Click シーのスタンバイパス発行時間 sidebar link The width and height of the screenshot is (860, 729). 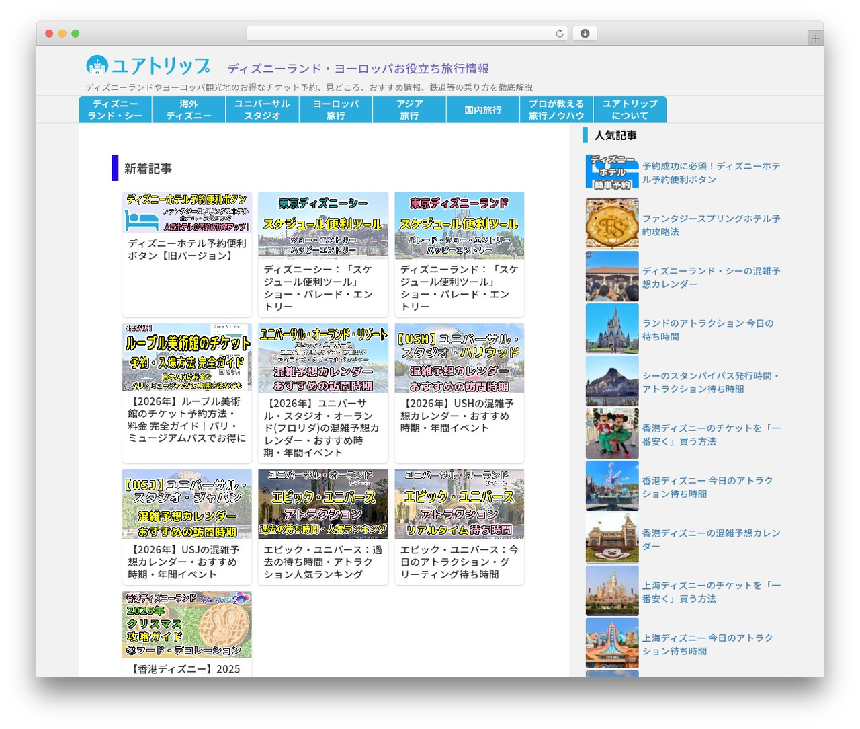pos(711,382)
